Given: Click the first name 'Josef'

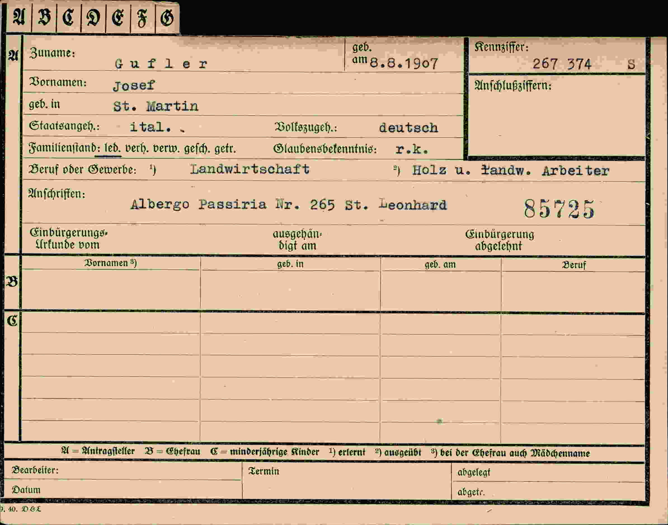Looking at the screenshot, I should [134, 85].
